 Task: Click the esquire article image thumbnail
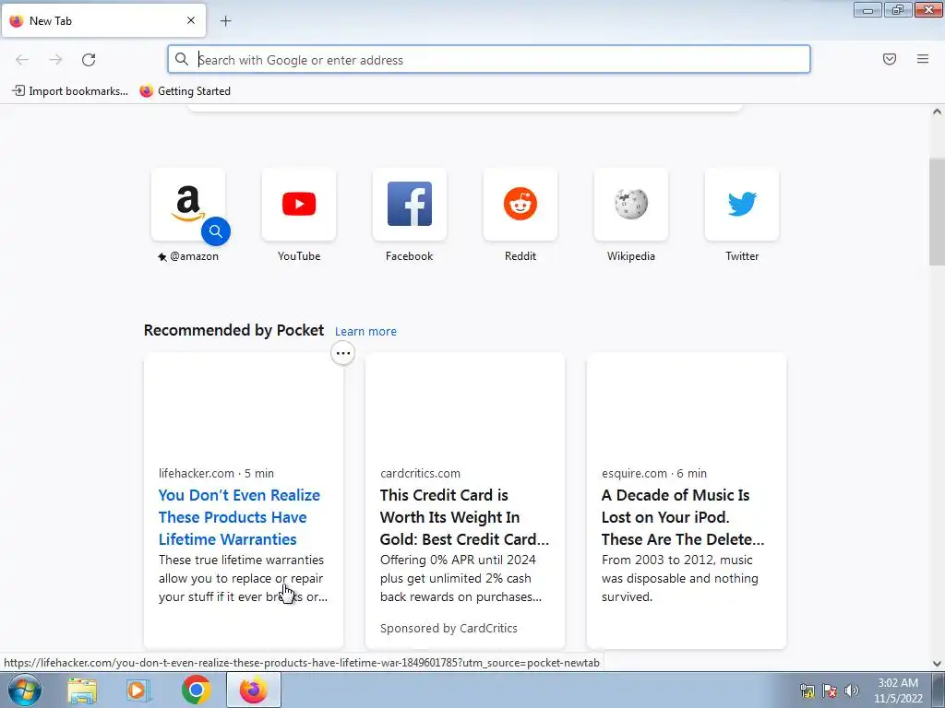point(687,403)
